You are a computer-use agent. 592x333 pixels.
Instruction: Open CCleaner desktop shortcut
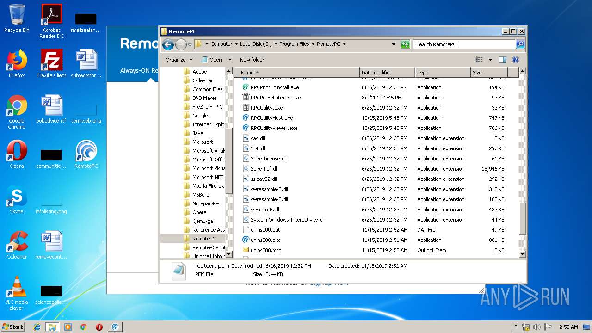17,245
